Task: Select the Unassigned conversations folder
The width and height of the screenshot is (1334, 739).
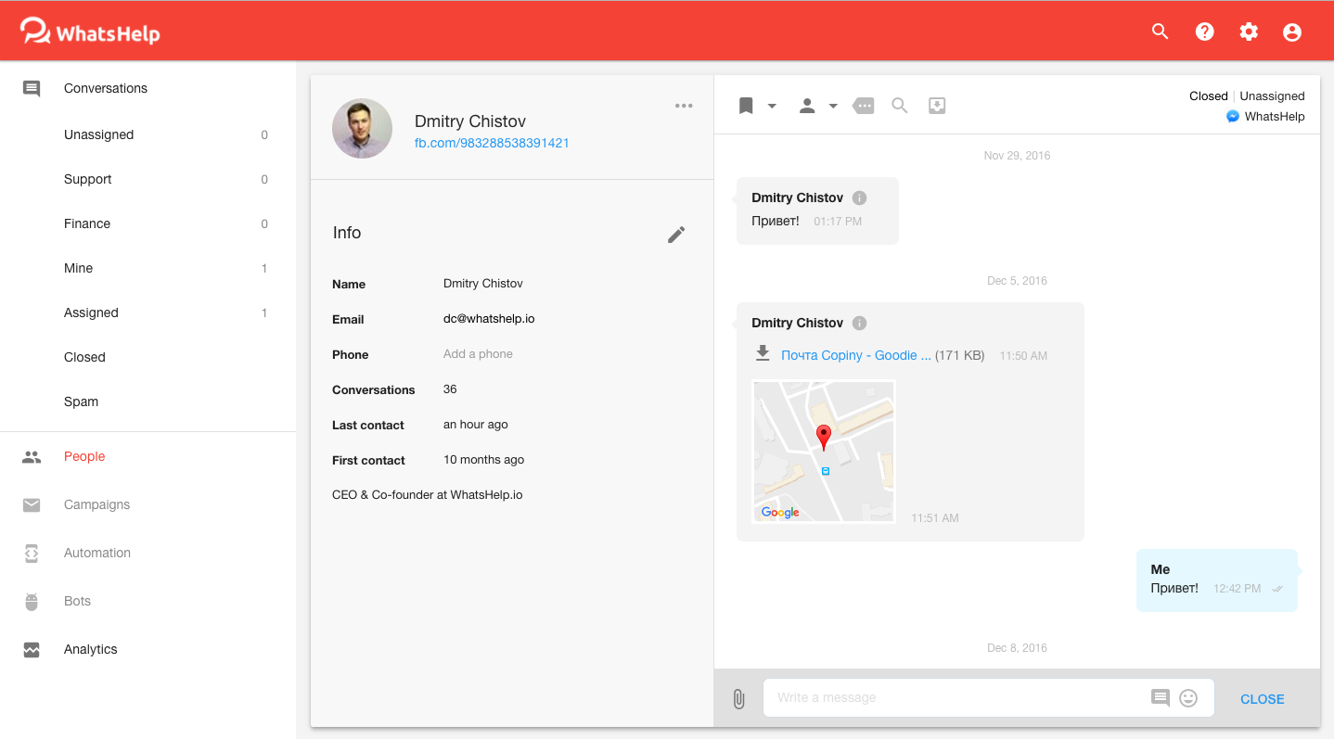Action: point(99,134)
